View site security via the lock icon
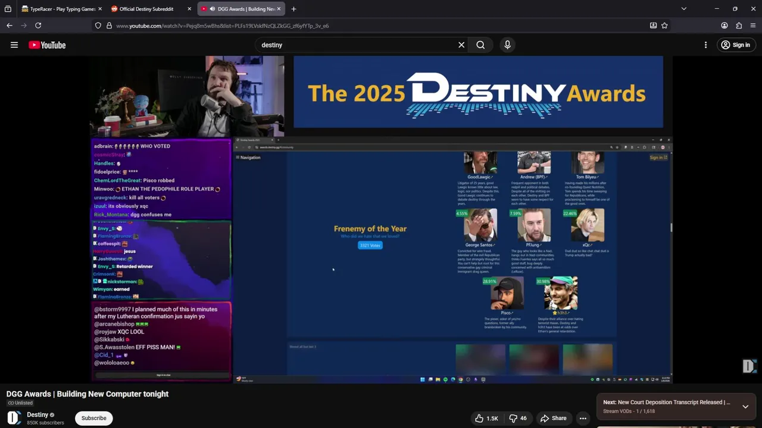762x428 pixels. 109,26
